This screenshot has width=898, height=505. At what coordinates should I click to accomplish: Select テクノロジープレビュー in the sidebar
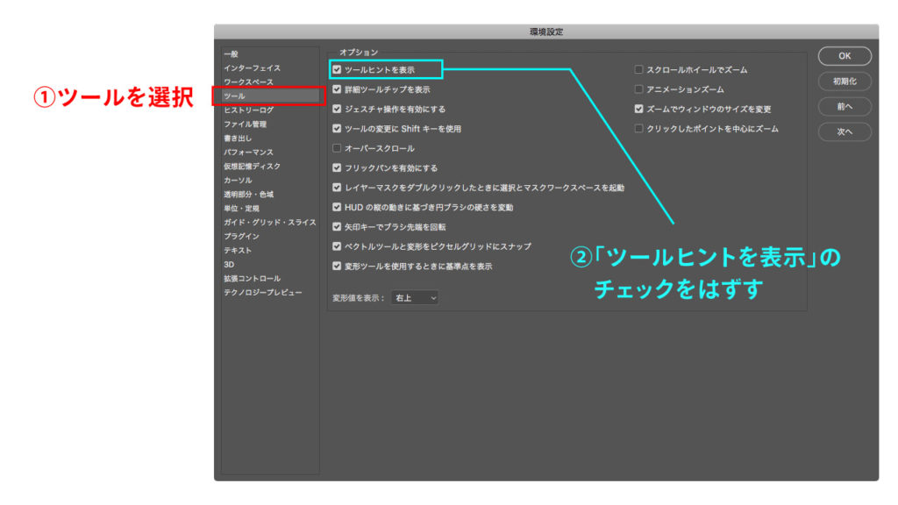pos(262,293)
